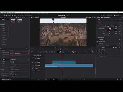Click the Zoom X value field
The width and height of the screenshot is (123, 92).
108,25
